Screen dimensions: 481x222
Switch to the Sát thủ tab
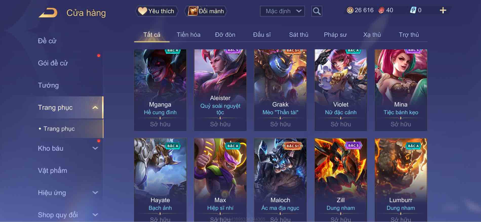click(x=299, y=35)
